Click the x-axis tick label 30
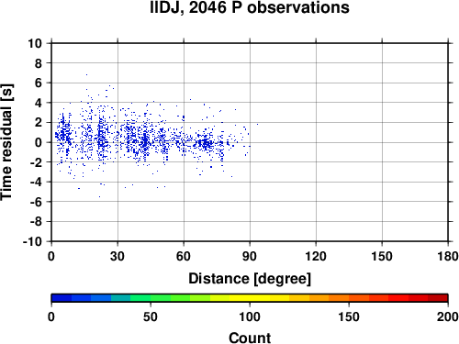Viewport: 459px width, 344px height. 118,256
